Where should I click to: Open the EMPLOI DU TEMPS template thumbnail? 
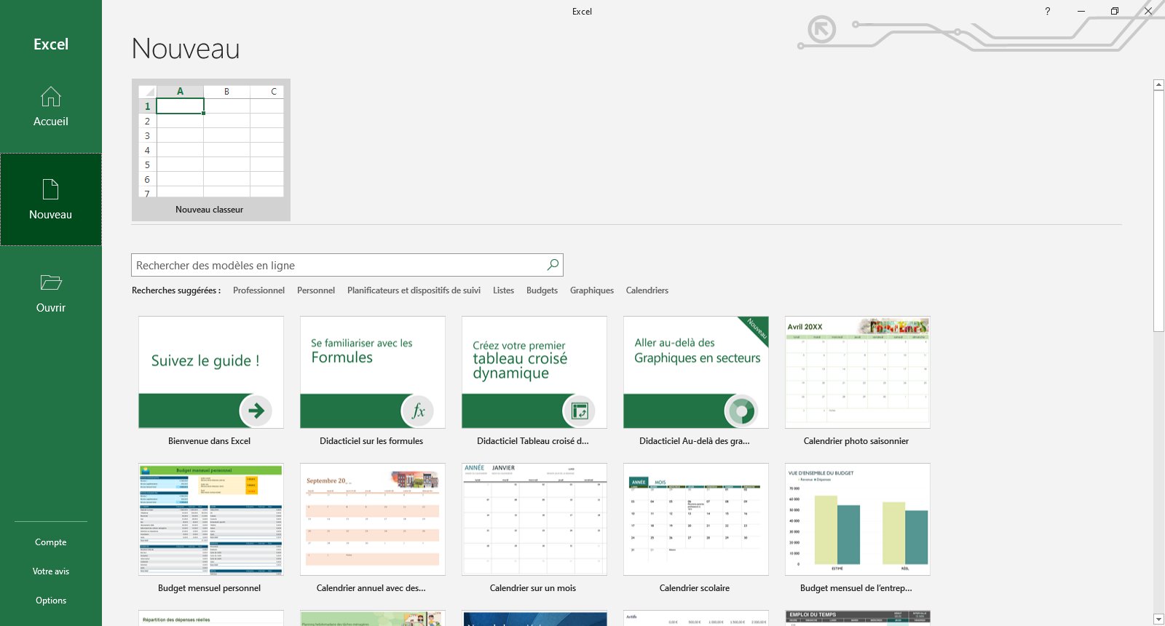[x=858, y=618]
